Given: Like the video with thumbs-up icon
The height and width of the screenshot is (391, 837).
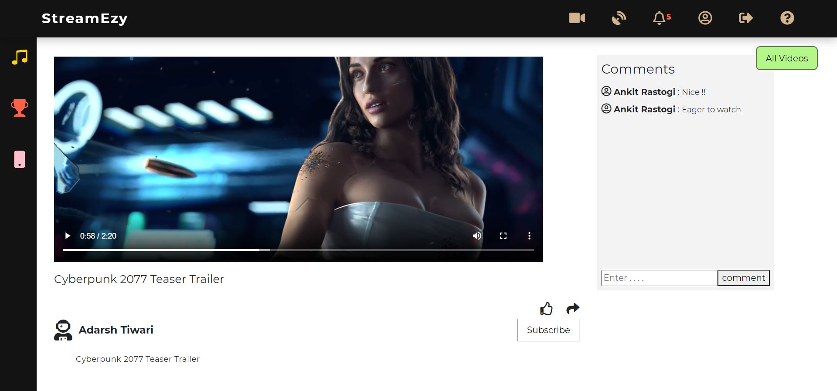Looking at the screenshot, I should (546, 309).
